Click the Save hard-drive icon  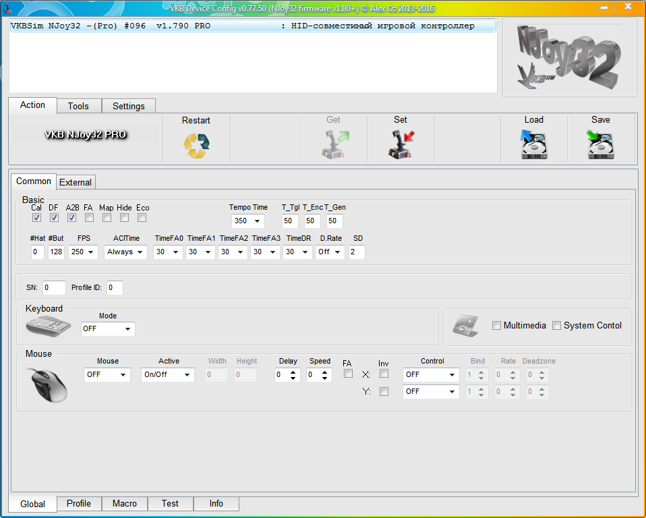pos(600,144)
